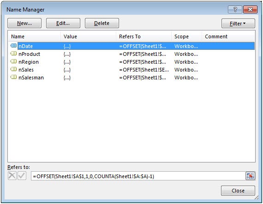263x204 pixels.
Task: Cancel the Refers to edit with X icon
Action: (12, 176)
